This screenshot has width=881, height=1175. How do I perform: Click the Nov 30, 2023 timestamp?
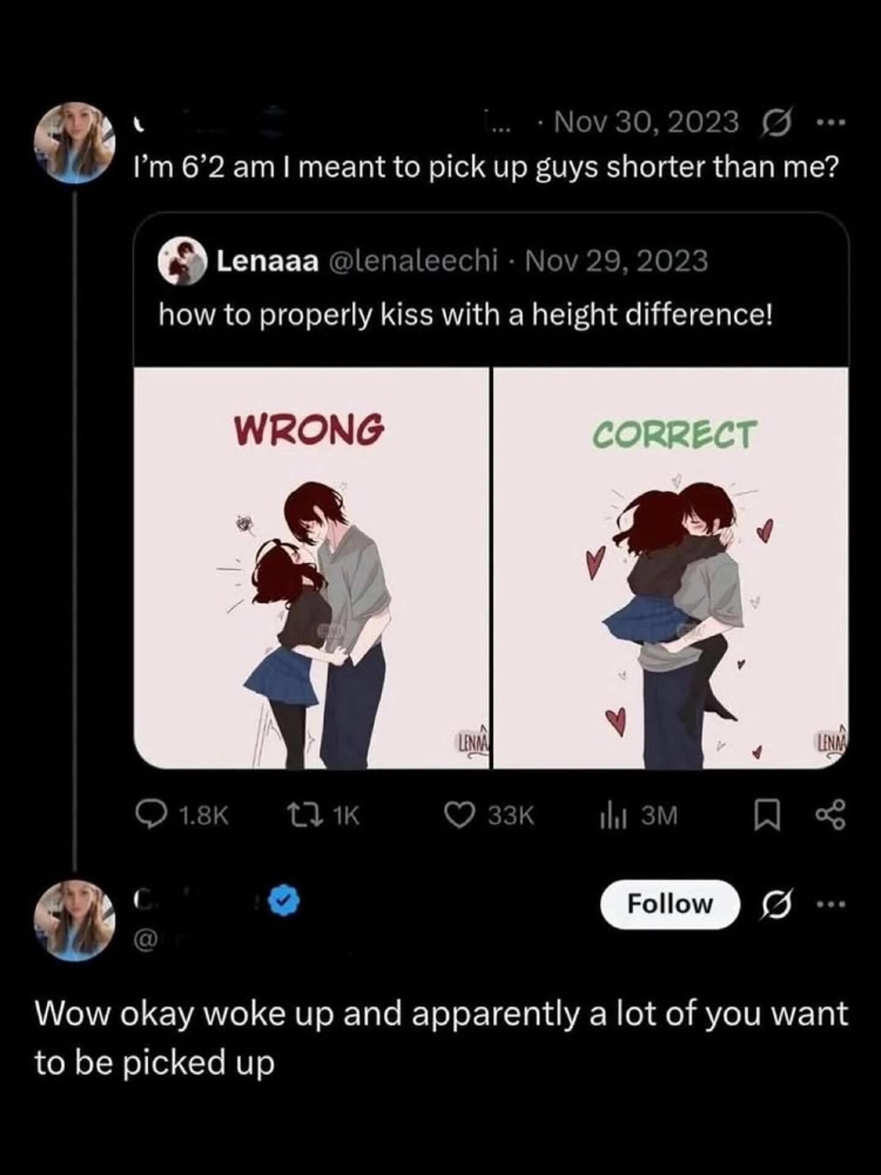646,122
